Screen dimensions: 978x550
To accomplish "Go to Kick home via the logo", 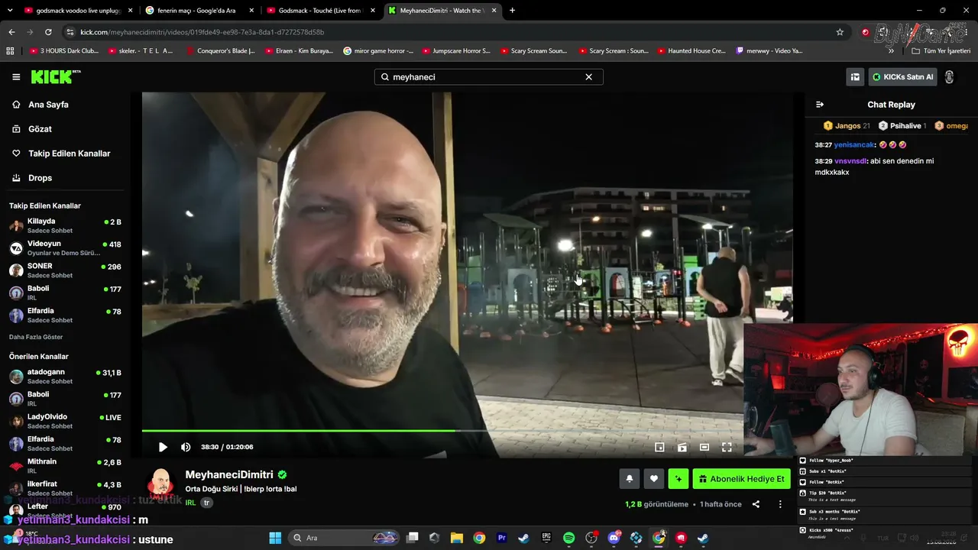I will 55,76.
